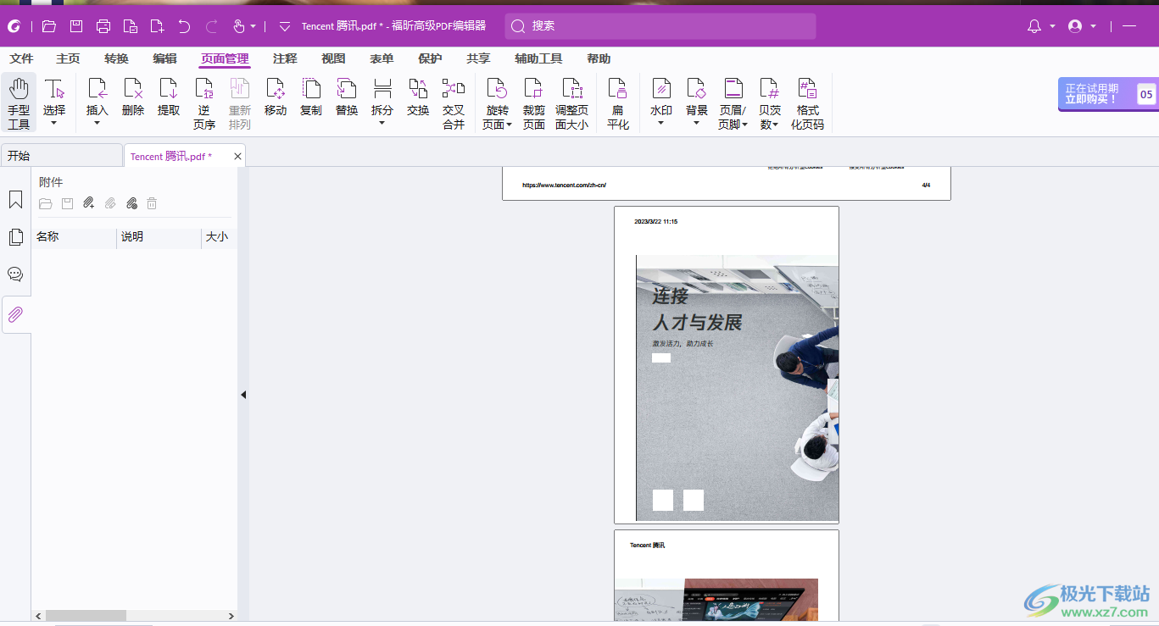1159x626 pixels.
Task: Click the trash icon in the attachments panel
Action: (152, 203)
